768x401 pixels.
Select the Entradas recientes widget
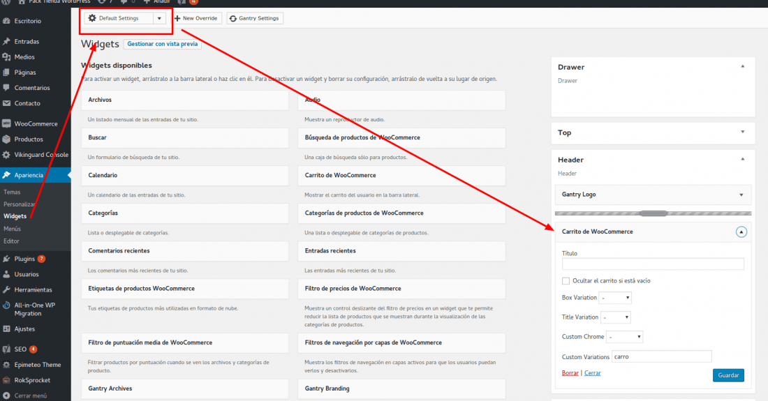pos(401,250)
